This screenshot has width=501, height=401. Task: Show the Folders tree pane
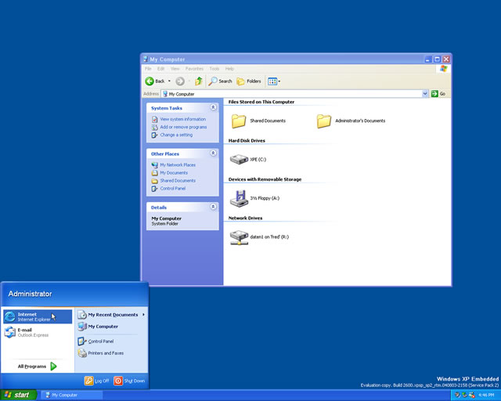249,81
